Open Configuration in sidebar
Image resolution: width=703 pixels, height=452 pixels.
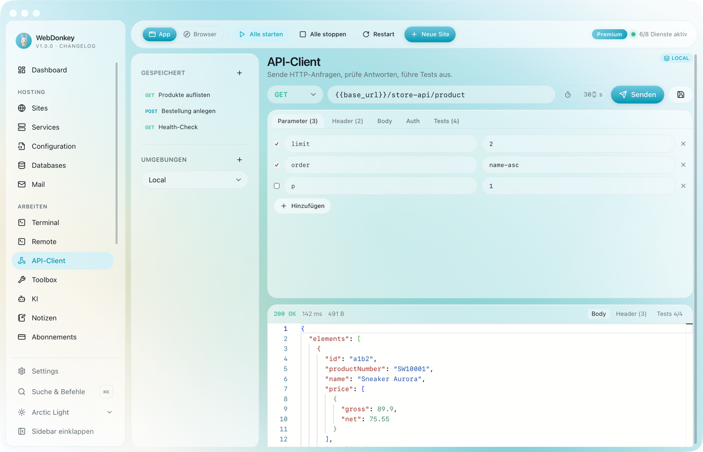click(x=63, y=146)
